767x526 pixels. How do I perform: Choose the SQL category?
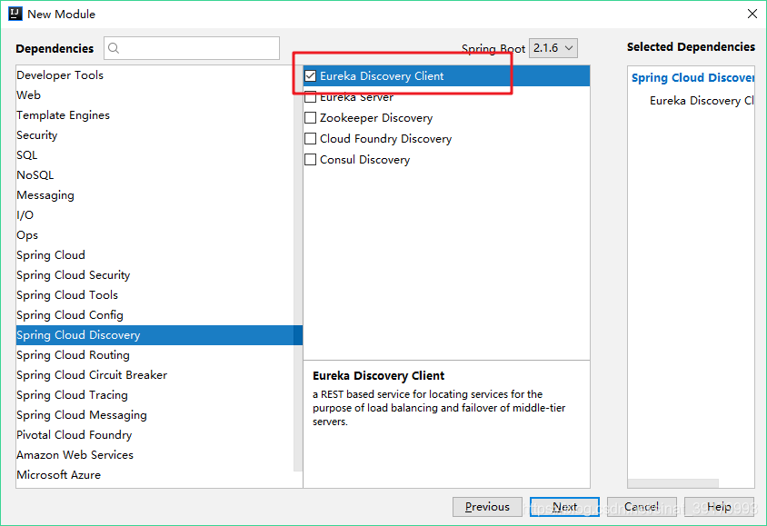pos(154,155)
